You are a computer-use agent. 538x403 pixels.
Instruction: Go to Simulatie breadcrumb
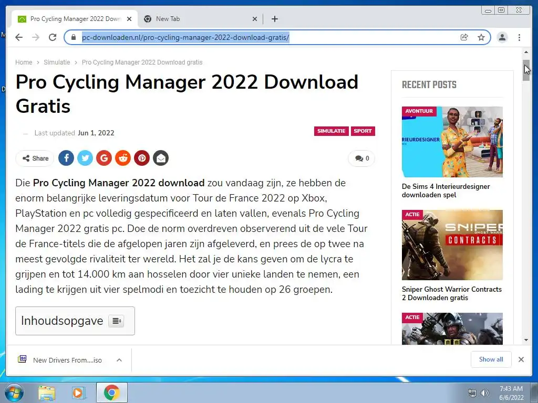[x=57, y=62]
